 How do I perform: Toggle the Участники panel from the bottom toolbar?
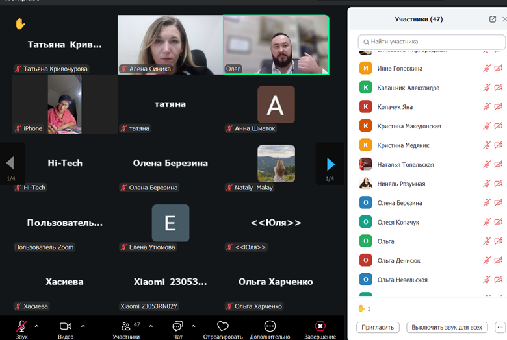tap(125, 326)
